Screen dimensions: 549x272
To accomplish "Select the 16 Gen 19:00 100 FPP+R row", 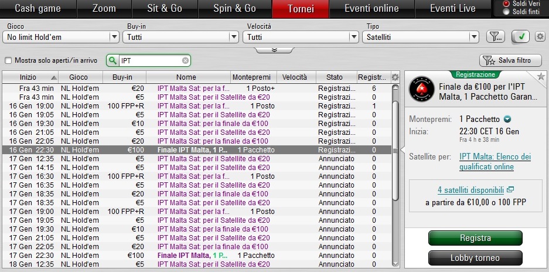I will 197,106.
